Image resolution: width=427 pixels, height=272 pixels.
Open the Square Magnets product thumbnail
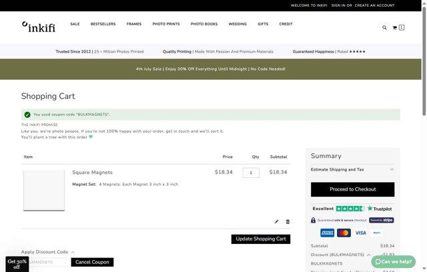click(44, 191)
